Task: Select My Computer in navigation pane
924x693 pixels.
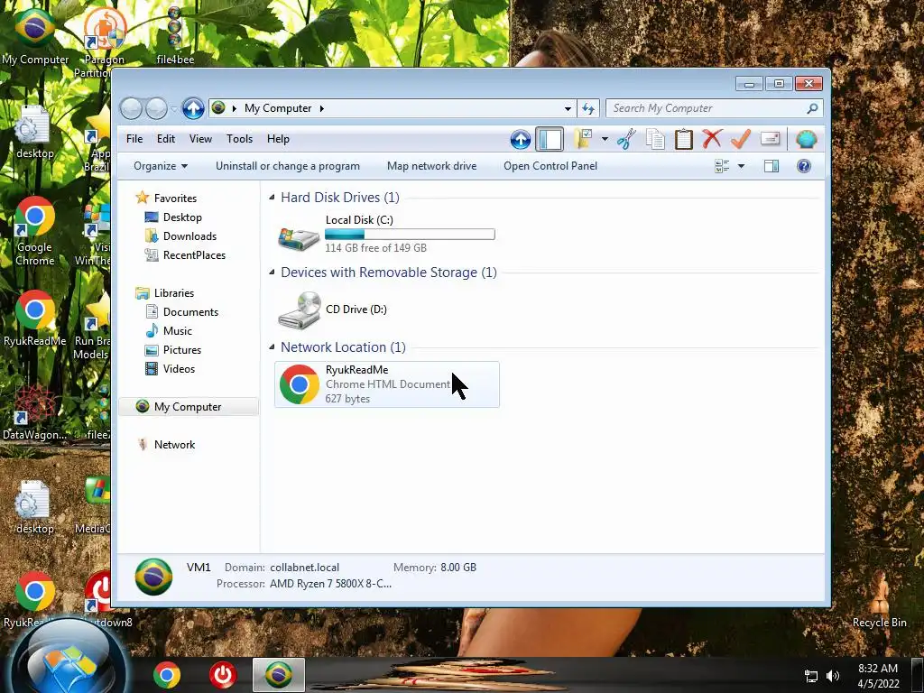Action: 188,407
